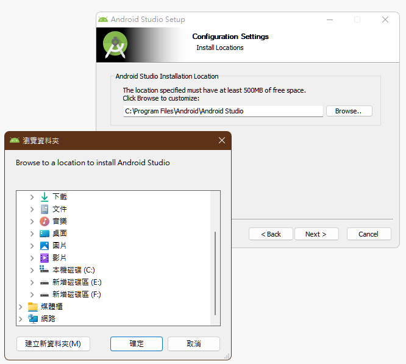Select the 文件 folder label
The width and height of the screenshot is (406, 364).
tap(60, 209)
